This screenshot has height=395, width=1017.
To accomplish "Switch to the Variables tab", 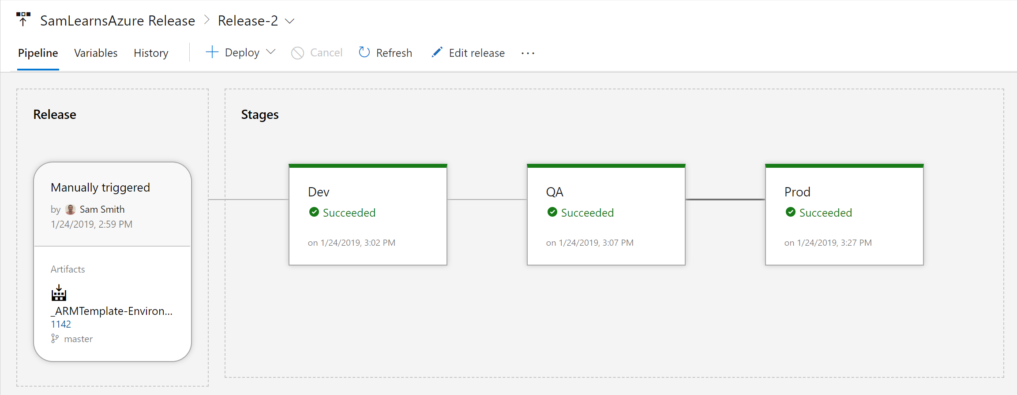I will pos(96,53).
